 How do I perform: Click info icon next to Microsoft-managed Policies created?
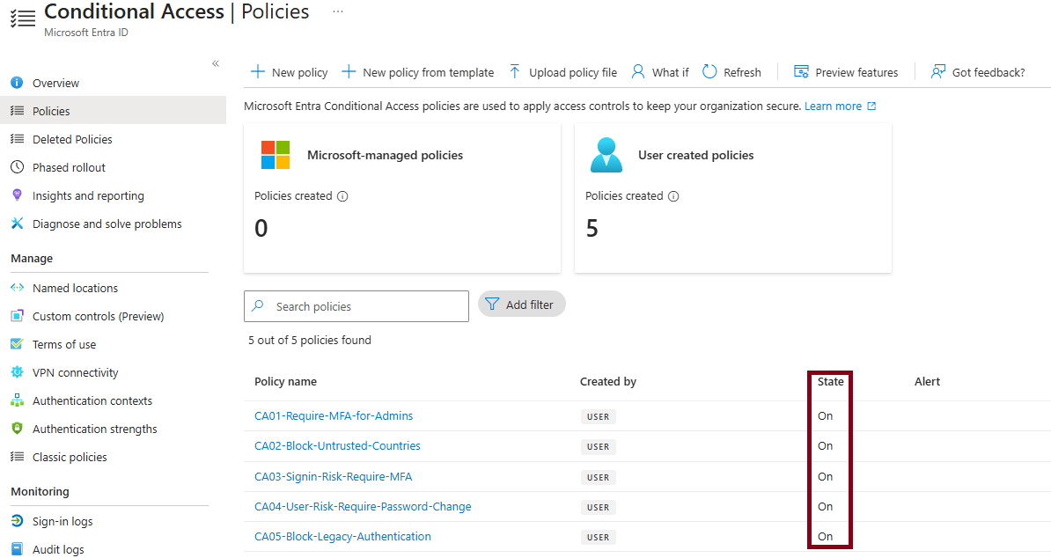pos(342,196)
